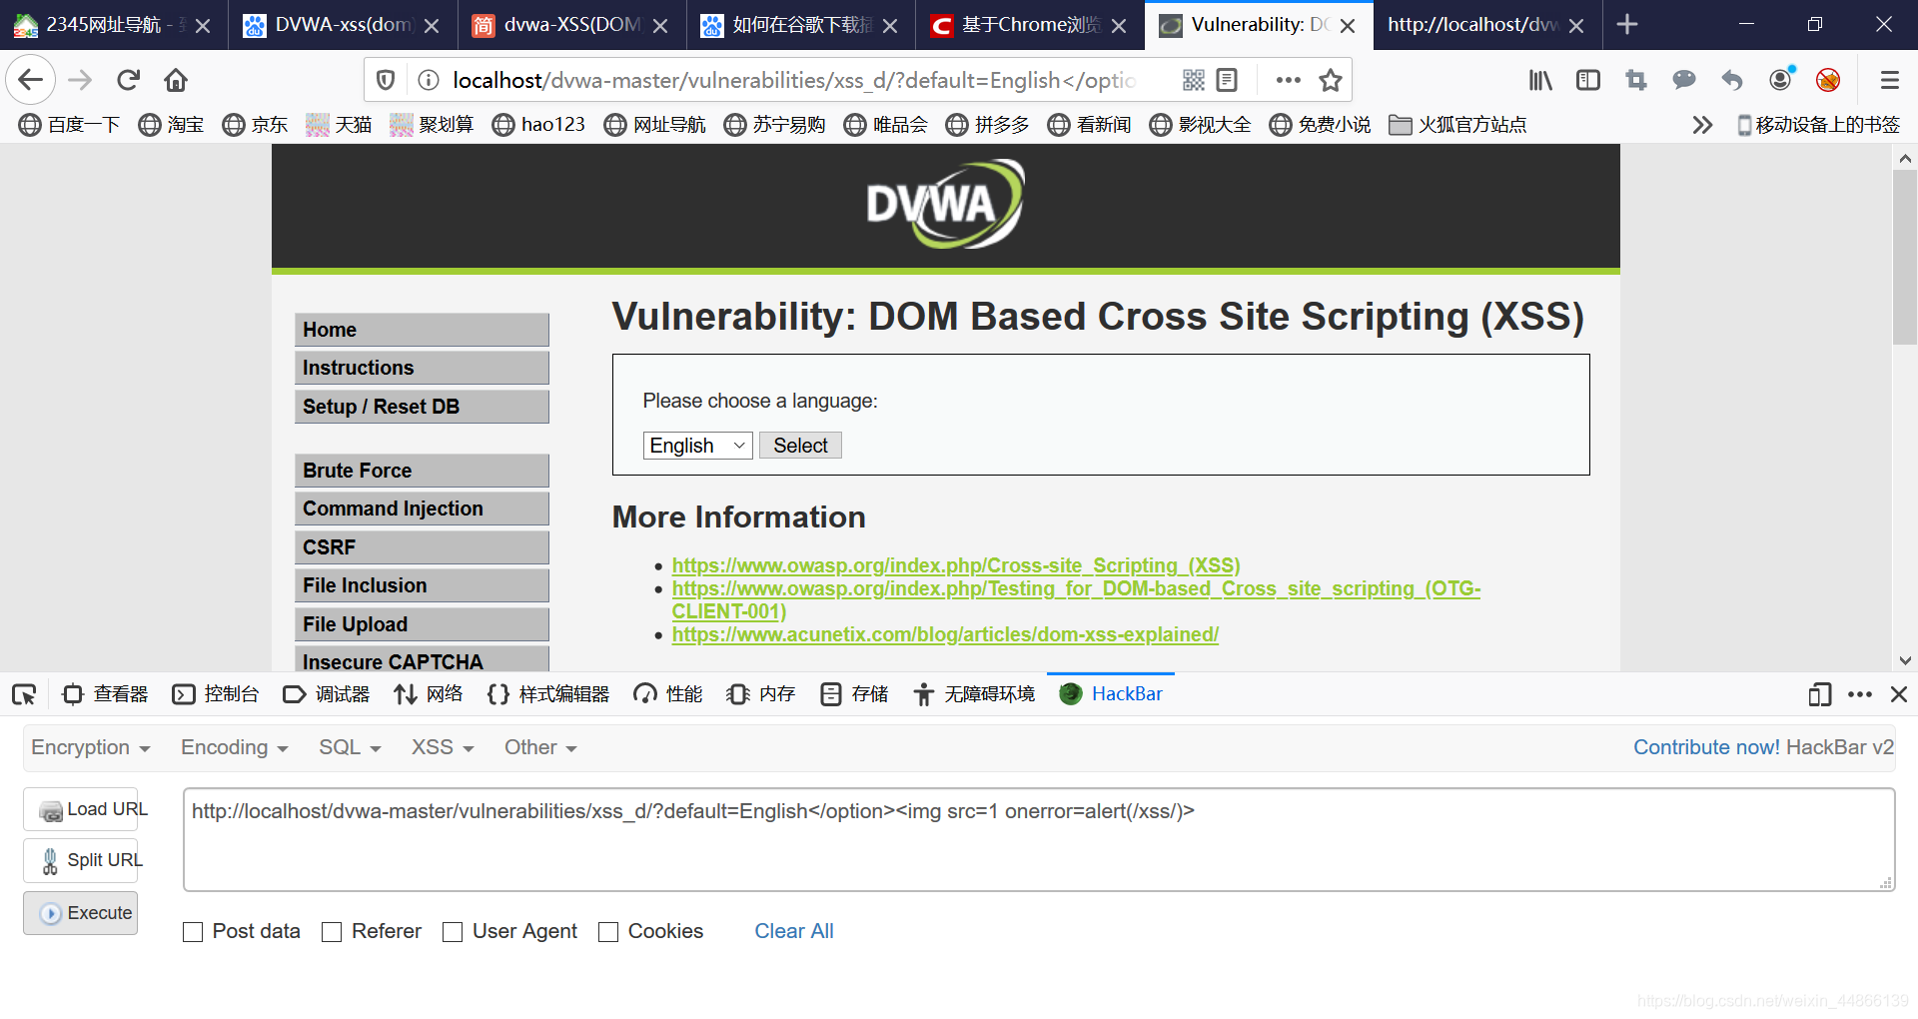This screenshot has width=1918, height=1019.
Task: Switch to the 调试器 debugger tab
Action: pos(327,694)
